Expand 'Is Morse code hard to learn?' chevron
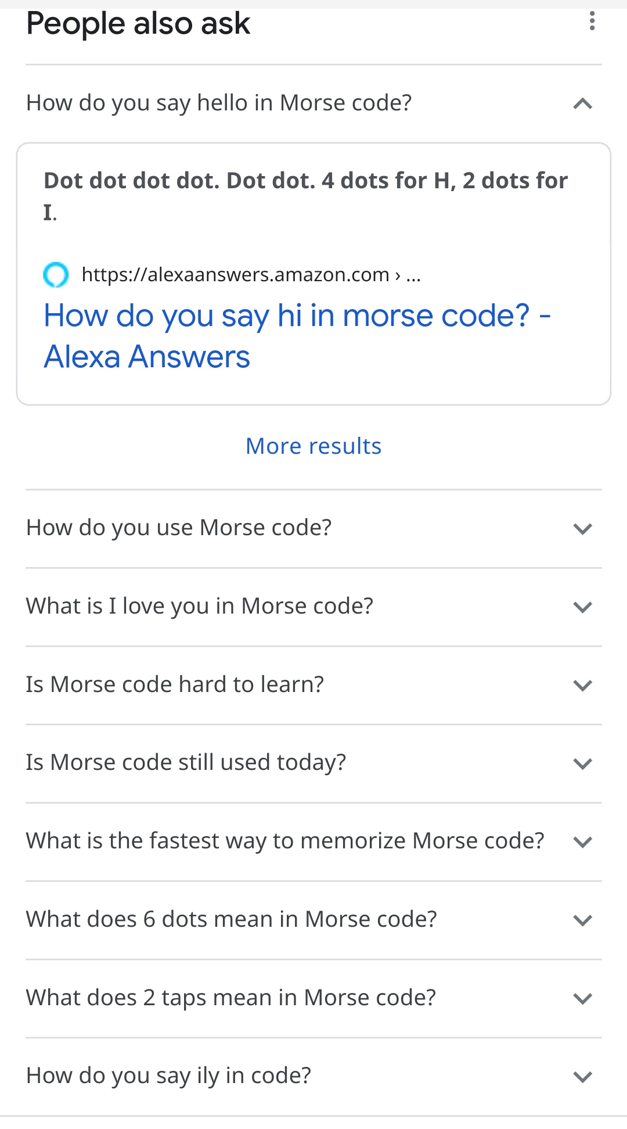627x1129 pixels. [x=582, y=686]
